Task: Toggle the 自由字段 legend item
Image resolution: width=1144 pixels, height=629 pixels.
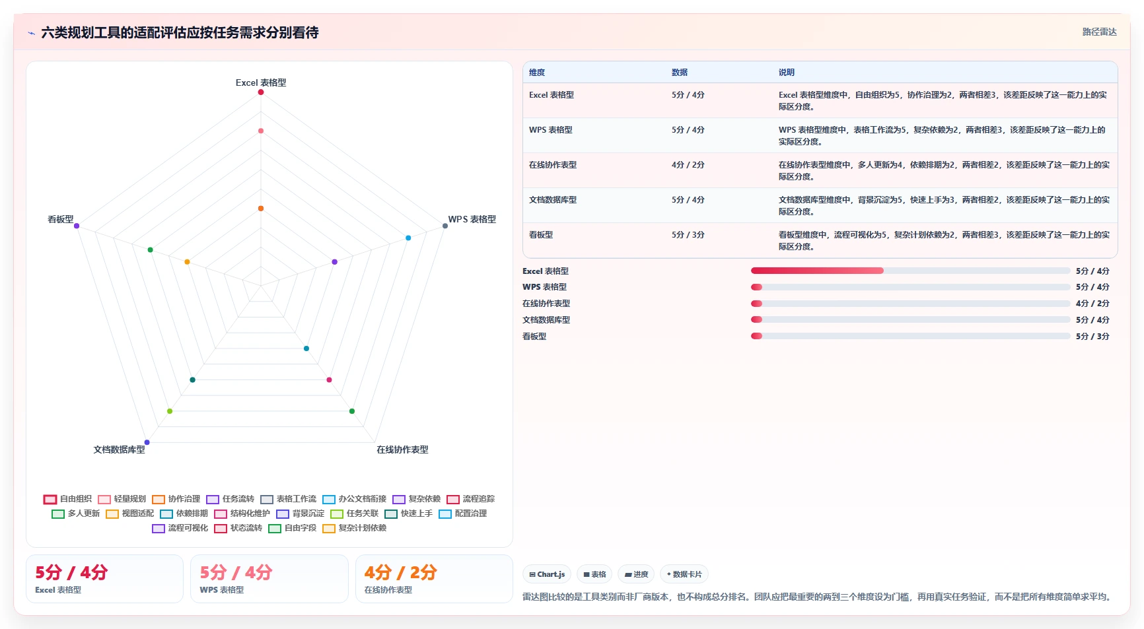Action: coord(292,528)
